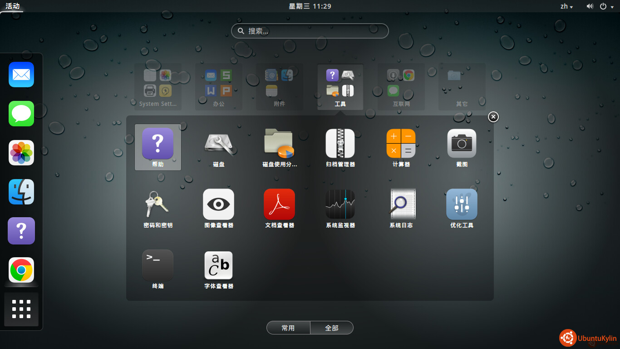This screenshot has width=620, height=349.
Task: Switch to the 全部 all apps view
Action: point(332,328)
